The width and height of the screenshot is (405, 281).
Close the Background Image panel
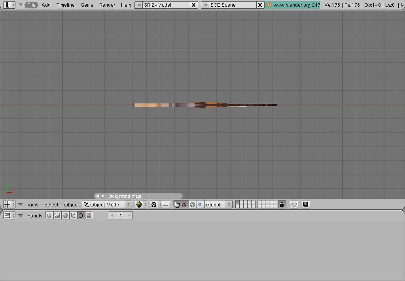[x=98, y=196]
